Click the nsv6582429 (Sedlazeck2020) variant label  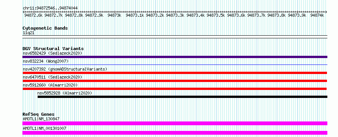click(52, 53)
